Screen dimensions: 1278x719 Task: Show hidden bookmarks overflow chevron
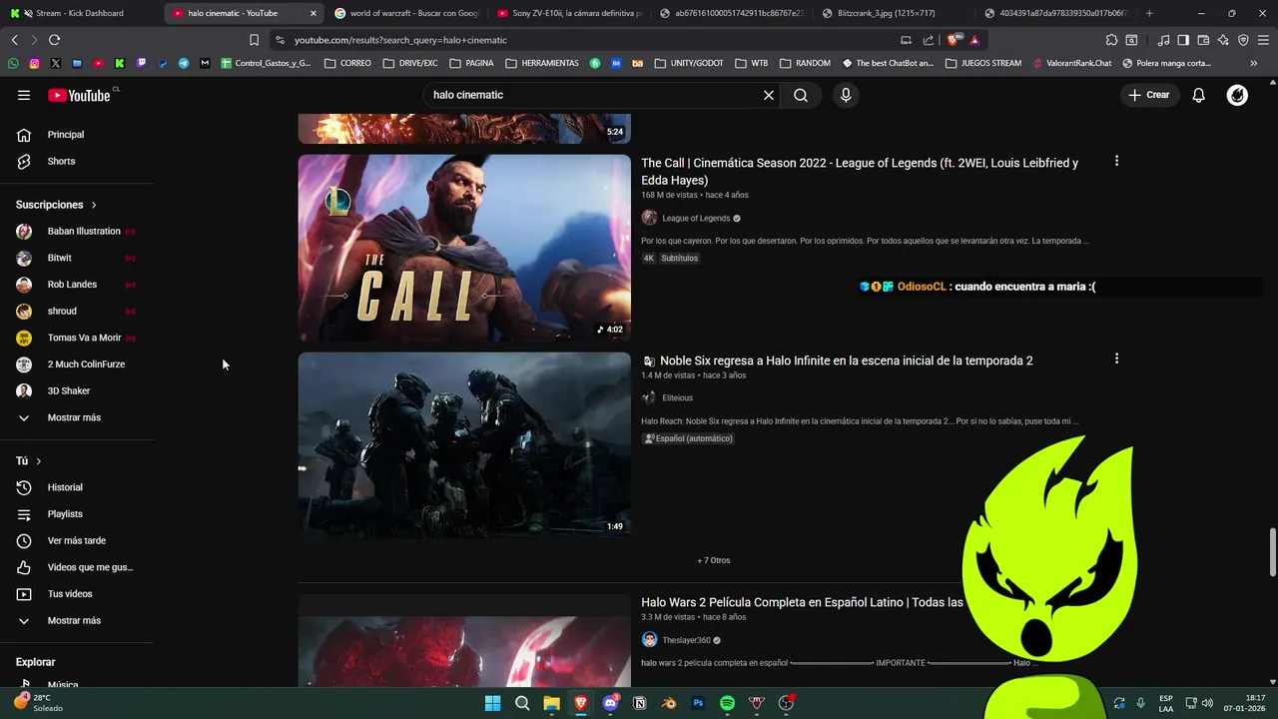[1254, 63]
